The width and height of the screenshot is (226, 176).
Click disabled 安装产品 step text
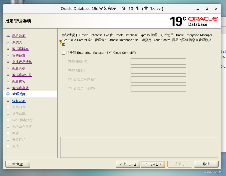pyautogui.click(x=19, y=140)
